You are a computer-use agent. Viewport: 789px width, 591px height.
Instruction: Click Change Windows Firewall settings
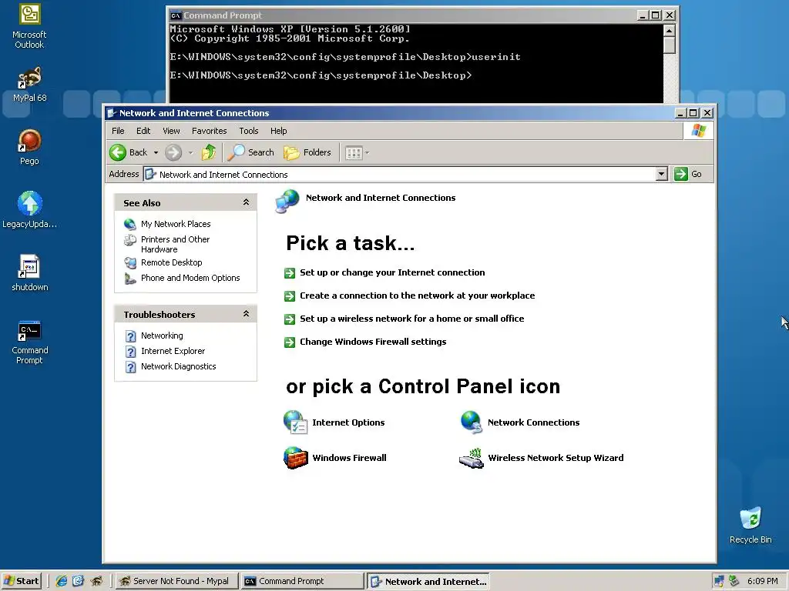point(373,342)
